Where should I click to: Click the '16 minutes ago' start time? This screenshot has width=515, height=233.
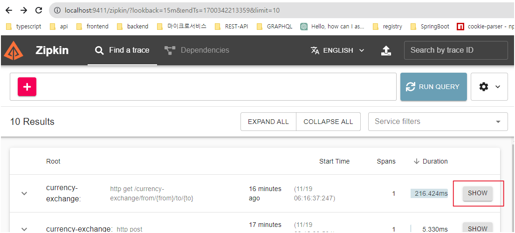click(265, 193)
